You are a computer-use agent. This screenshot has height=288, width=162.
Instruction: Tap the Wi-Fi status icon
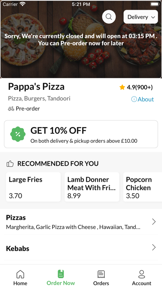[x=23, y=4]
